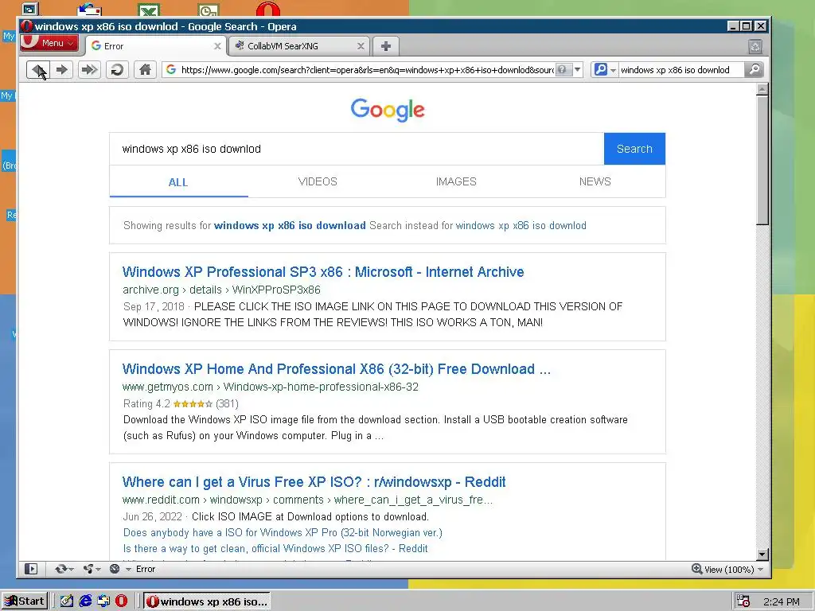Click the Opera desktop shortcut behind the window
The width and height of the screenshot is (815, 611).
click(x=268, y=9)
